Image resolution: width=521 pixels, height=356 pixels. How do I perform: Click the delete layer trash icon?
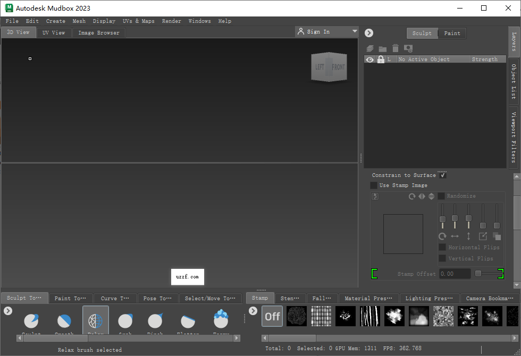[395, 48]
